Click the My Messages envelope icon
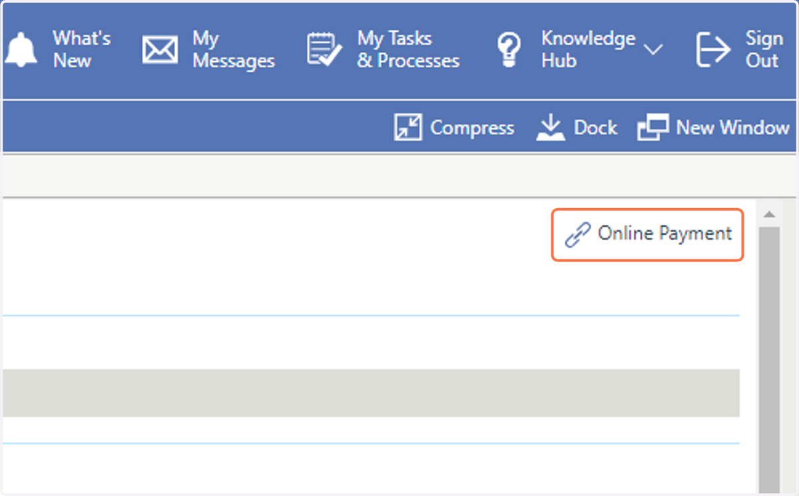Viewport: 799px width, 496px height. click(x=160, y=50)
